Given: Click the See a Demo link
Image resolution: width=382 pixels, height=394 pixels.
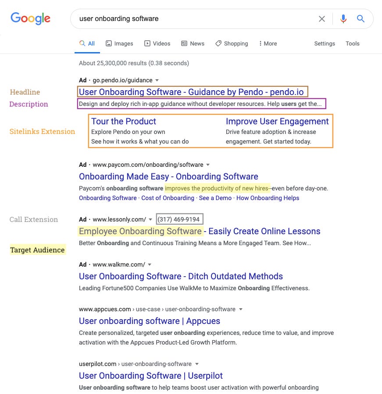Looking at the screenshot, I should coord(215,198).
